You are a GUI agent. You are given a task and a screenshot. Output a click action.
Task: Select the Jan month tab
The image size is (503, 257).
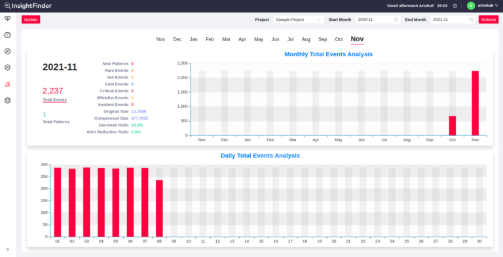[193, 39]
